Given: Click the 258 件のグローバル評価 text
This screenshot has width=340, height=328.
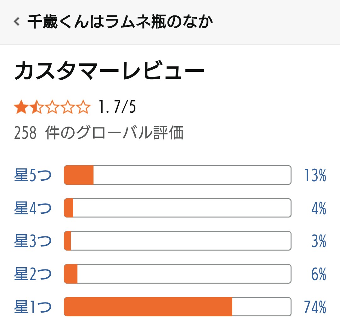Looking at the screenshot, I should click(x=99, y=133).
